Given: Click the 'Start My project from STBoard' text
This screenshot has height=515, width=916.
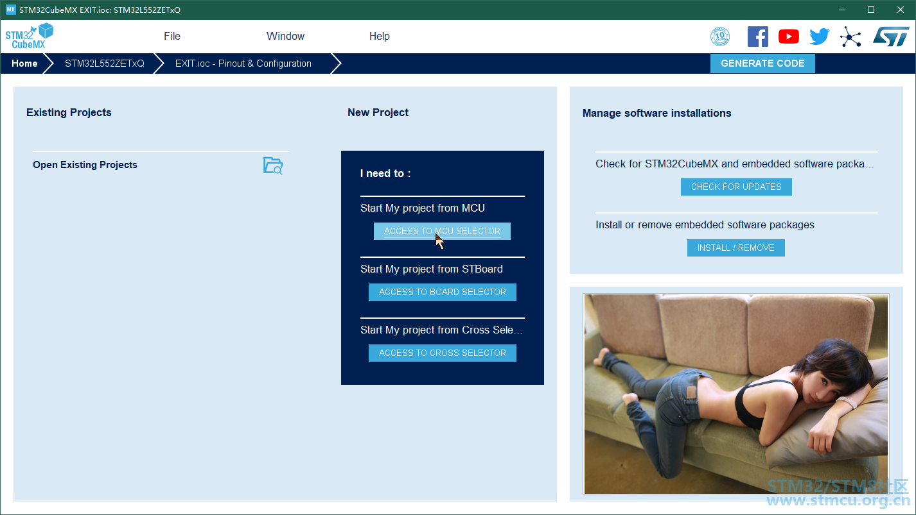Looking at the screenshot, I should click(x=432, y=269).
